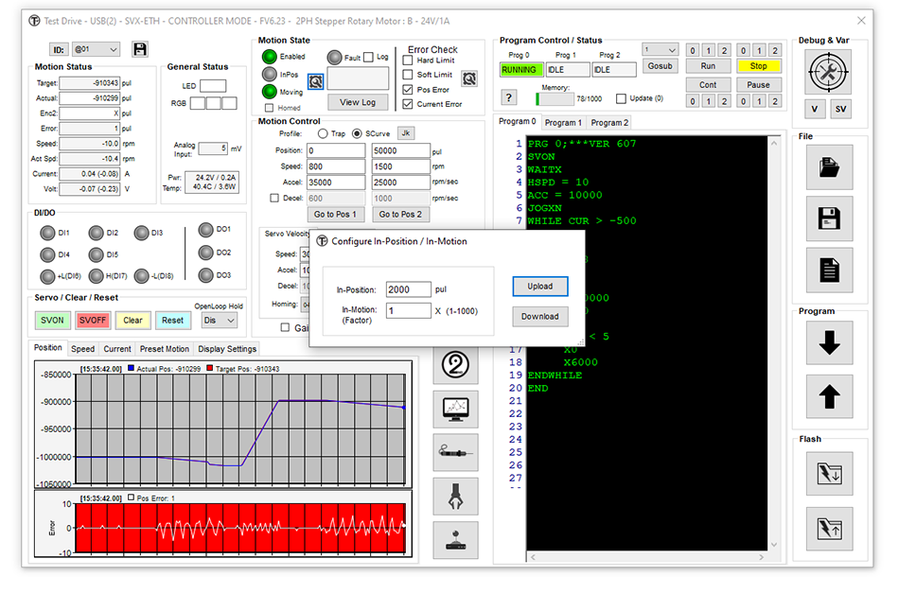Uncheck the Pos Error checkbox
916x611 pixels.
click(408, 90)
